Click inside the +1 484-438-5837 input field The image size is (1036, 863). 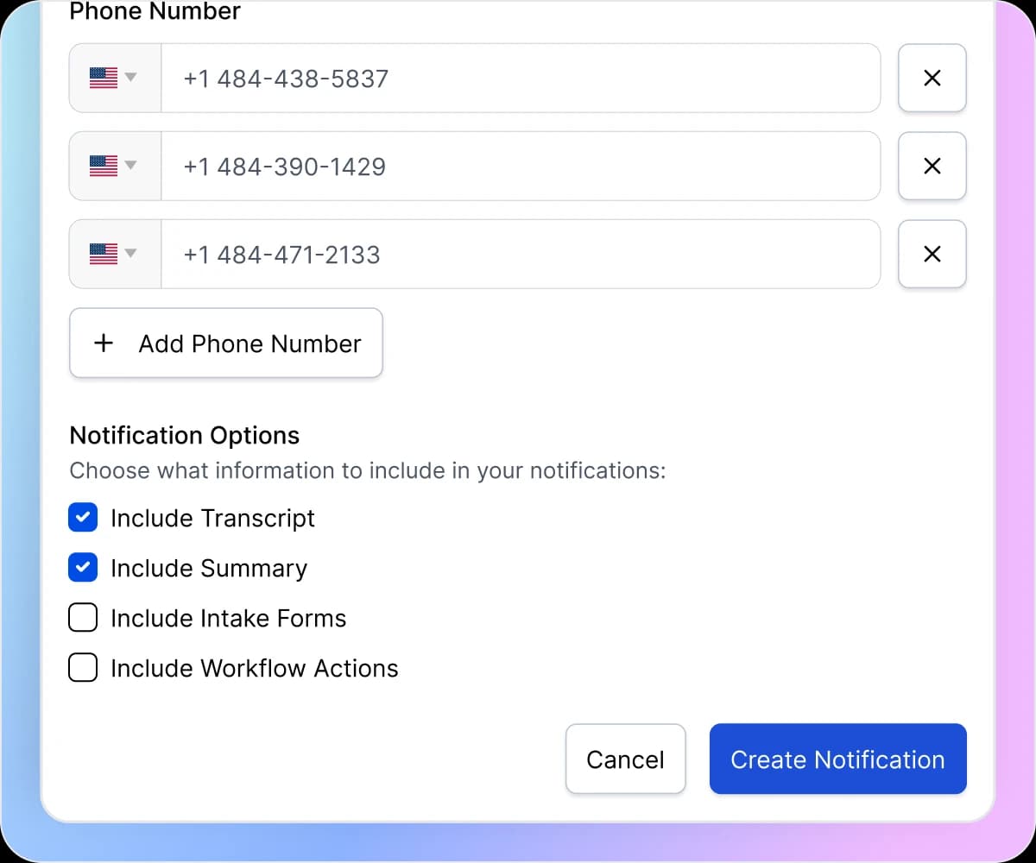pyautogui.click(x=518, y=78)
